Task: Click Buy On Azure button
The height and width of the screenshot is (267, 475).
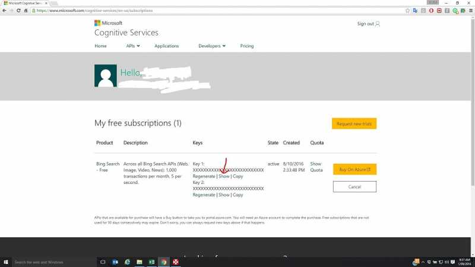Action: click(x=354, y=169)
